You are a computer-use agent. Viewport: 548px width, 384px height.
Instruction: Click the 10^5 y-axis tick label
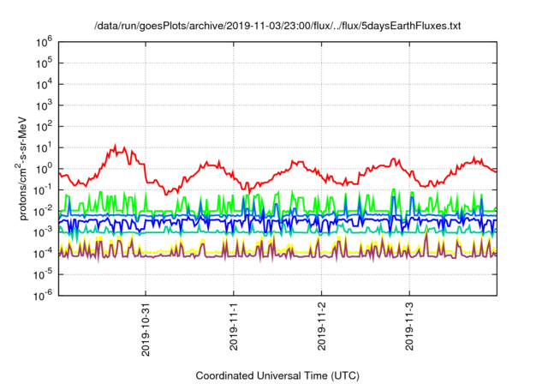pos(44,63)
